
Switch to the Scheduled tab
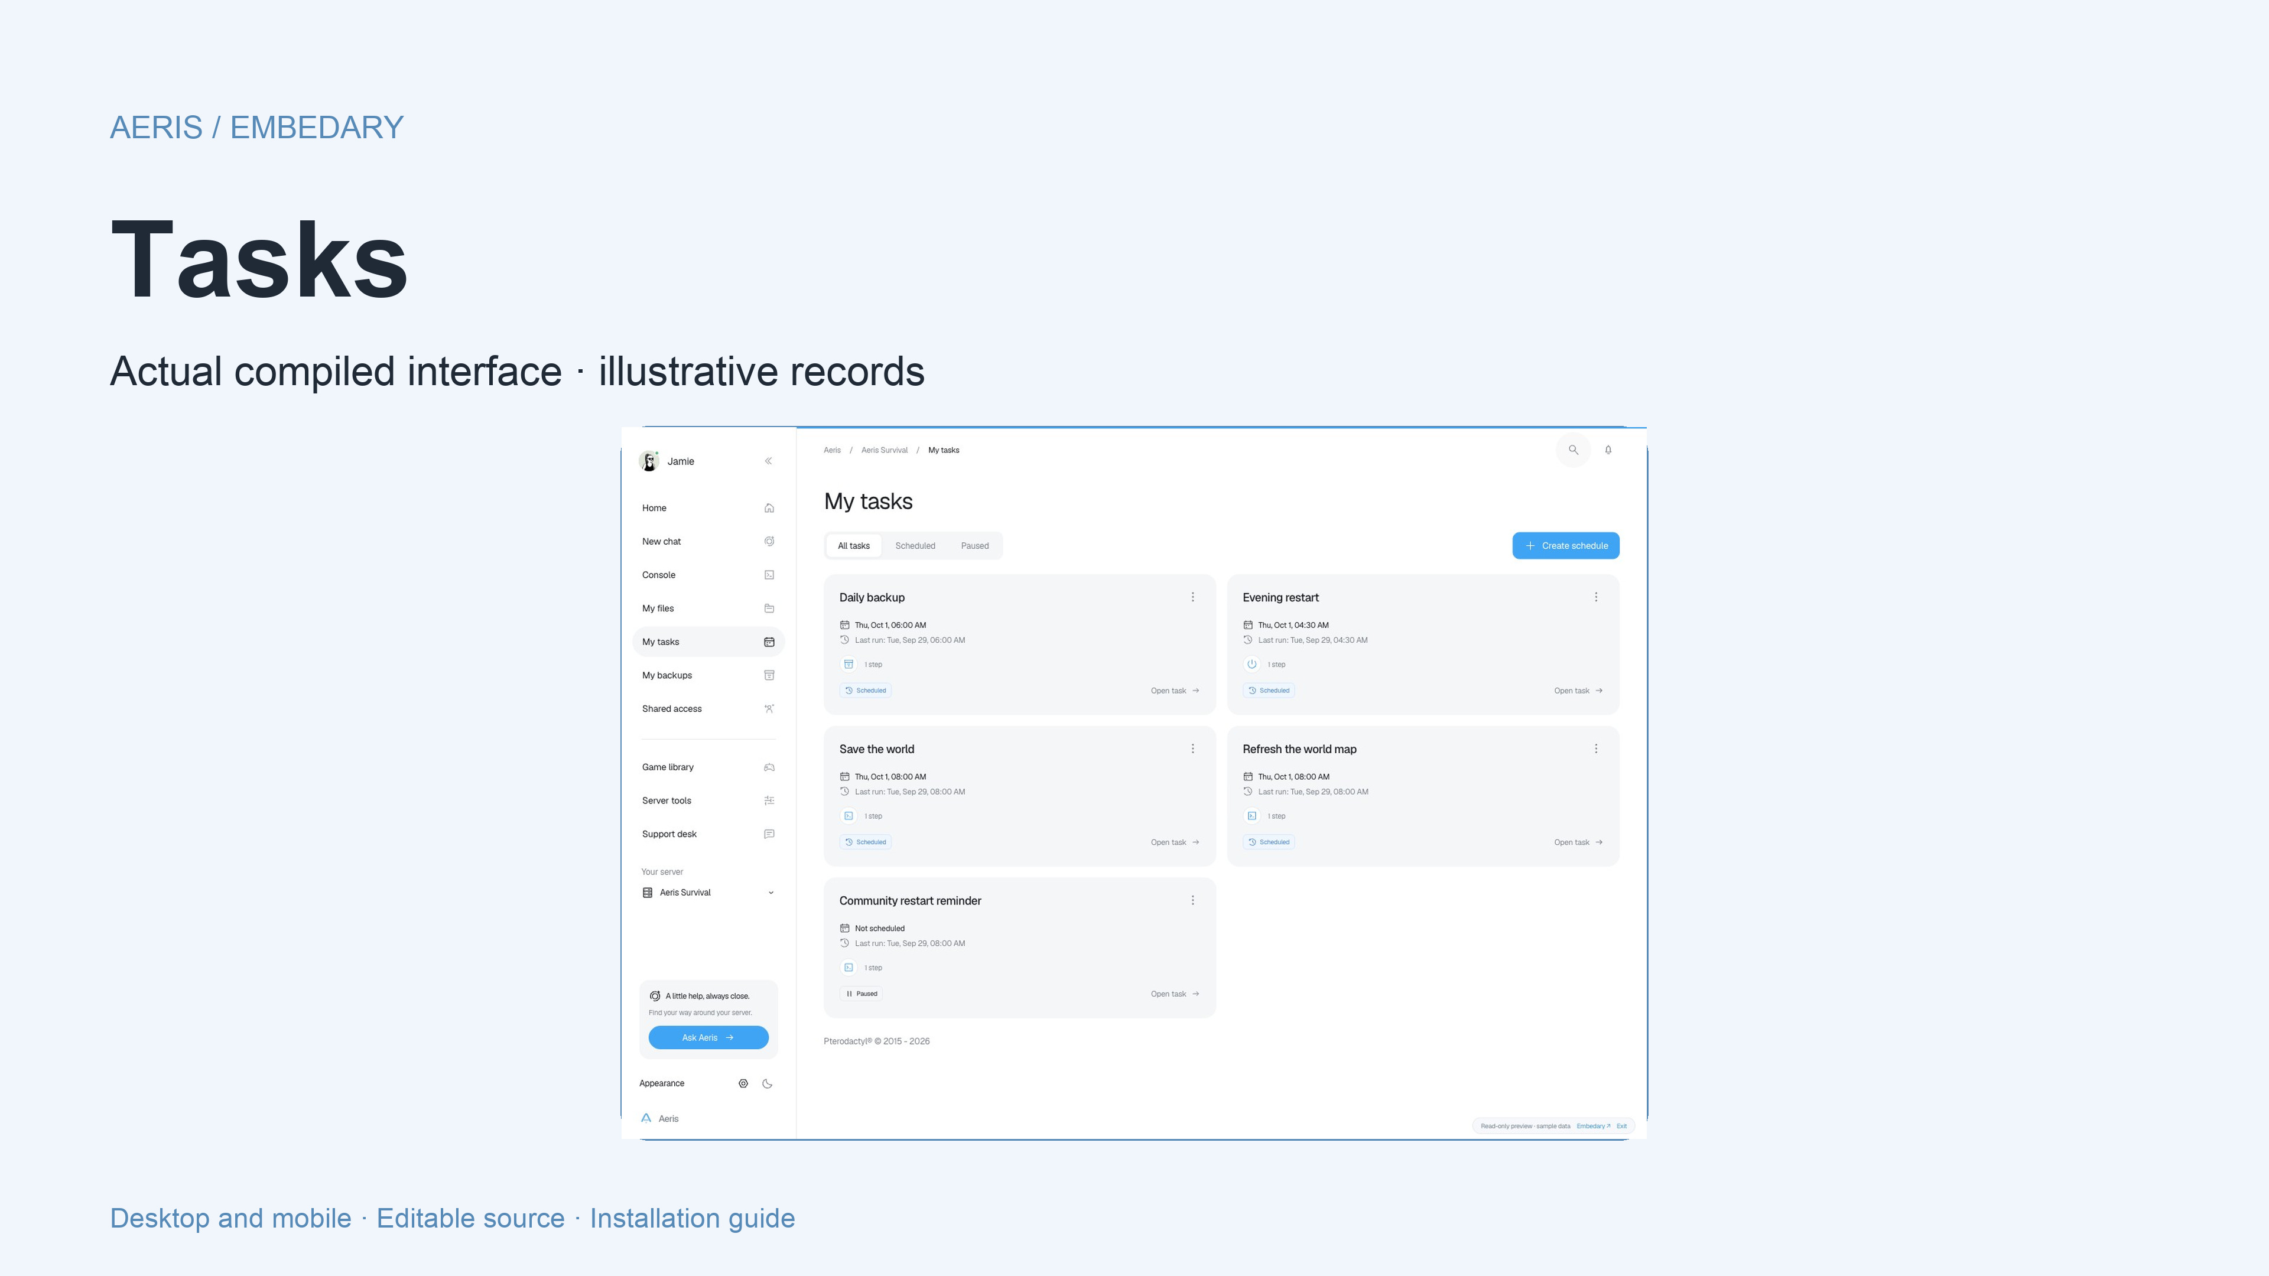click(915, 546)
